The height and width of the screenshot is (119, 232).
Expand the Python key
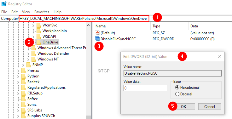(x=18, y=76)
